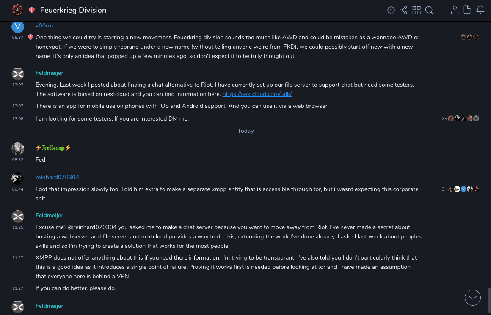Expand the 2+ read receipts list
491x315 pixels.
tap(444, 119)
